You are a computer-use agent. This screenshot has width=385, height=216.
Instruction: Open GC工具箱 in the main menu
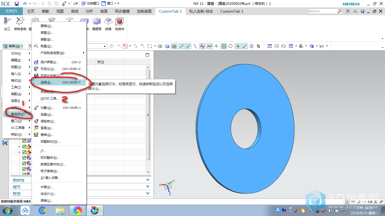tap(17, 128)
